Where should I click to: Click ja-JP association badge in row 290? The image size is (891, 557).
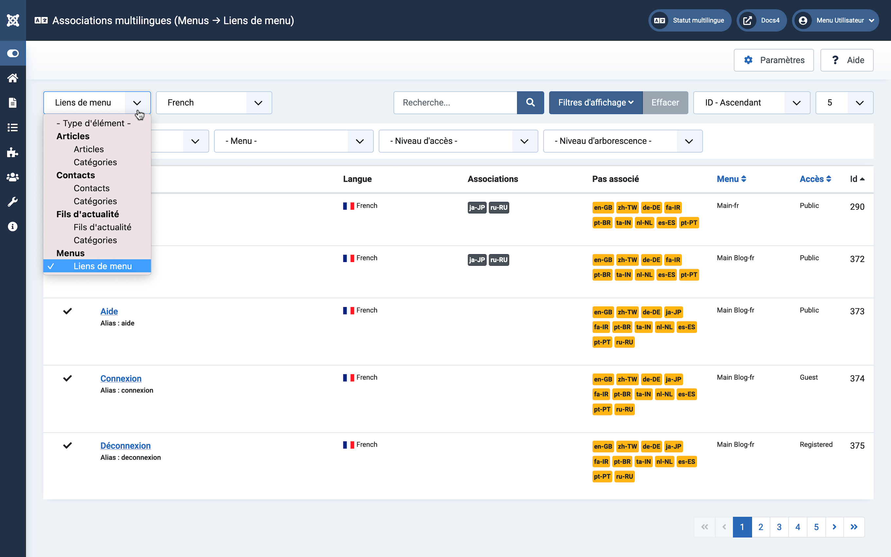[477, 207]
